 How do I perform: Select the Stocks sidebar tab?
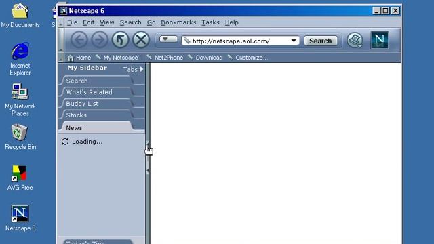(97, 115)
